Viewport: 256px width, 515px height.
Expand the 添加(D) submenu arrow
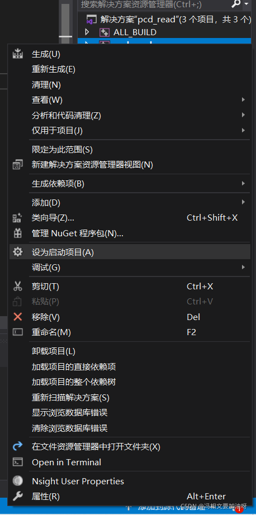pyautogui.click(x=243, y=202)
